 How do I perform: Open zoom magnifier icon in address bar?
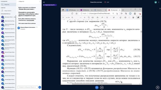[x=113, y=13]
